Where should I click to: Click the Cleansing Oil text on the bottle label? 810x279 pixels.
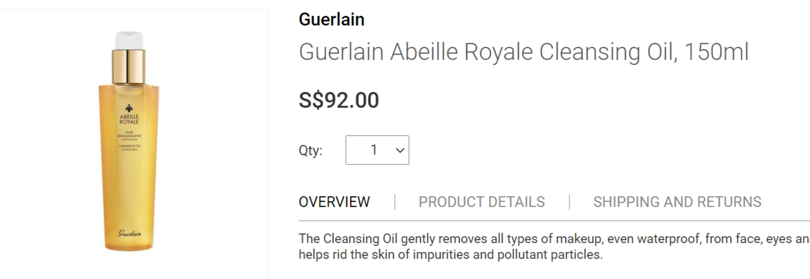[129, 147]
